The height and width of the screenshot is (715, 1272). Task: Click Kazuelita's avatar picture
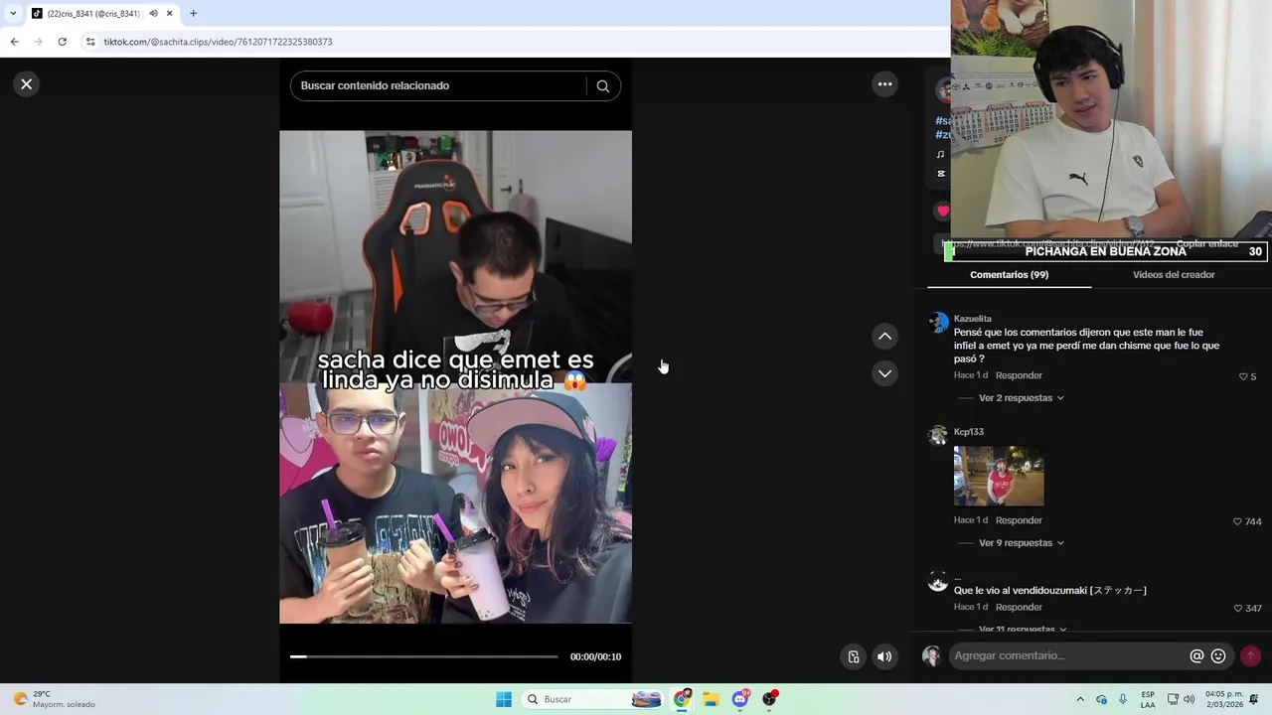click(938, 323)
